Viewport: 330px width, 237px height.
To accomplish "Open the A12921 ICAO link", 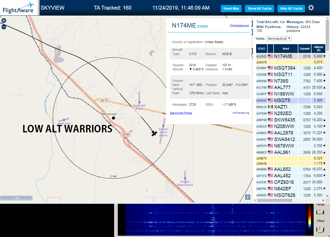I will [203, 26].
